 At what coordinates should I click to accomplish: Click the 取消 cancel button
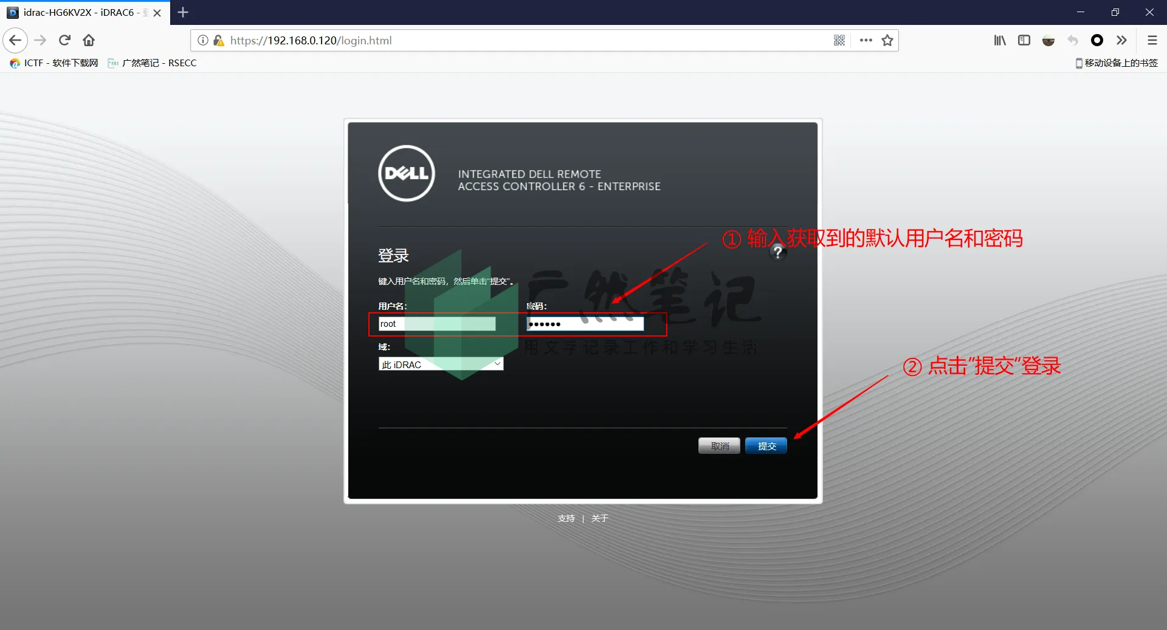pyautogui.click(x=719, y=446)
